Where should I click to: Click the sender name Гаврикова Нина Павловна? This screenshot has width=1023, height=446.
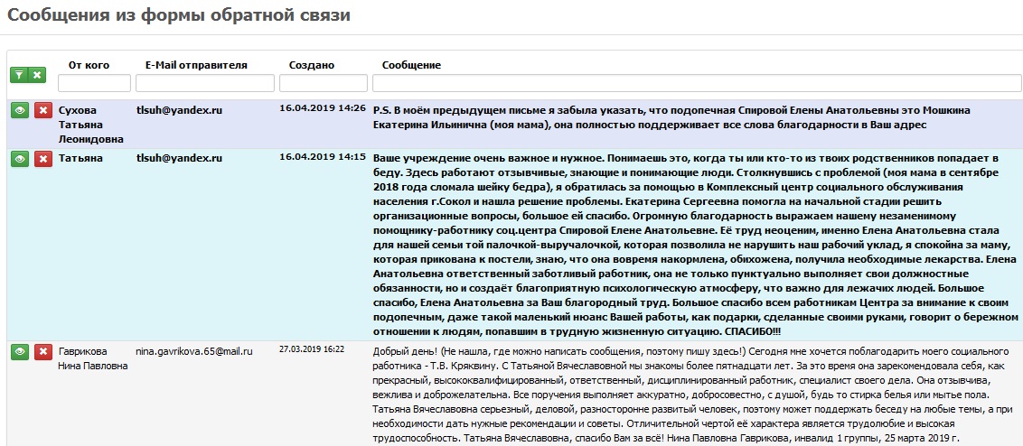pos(93,358)
